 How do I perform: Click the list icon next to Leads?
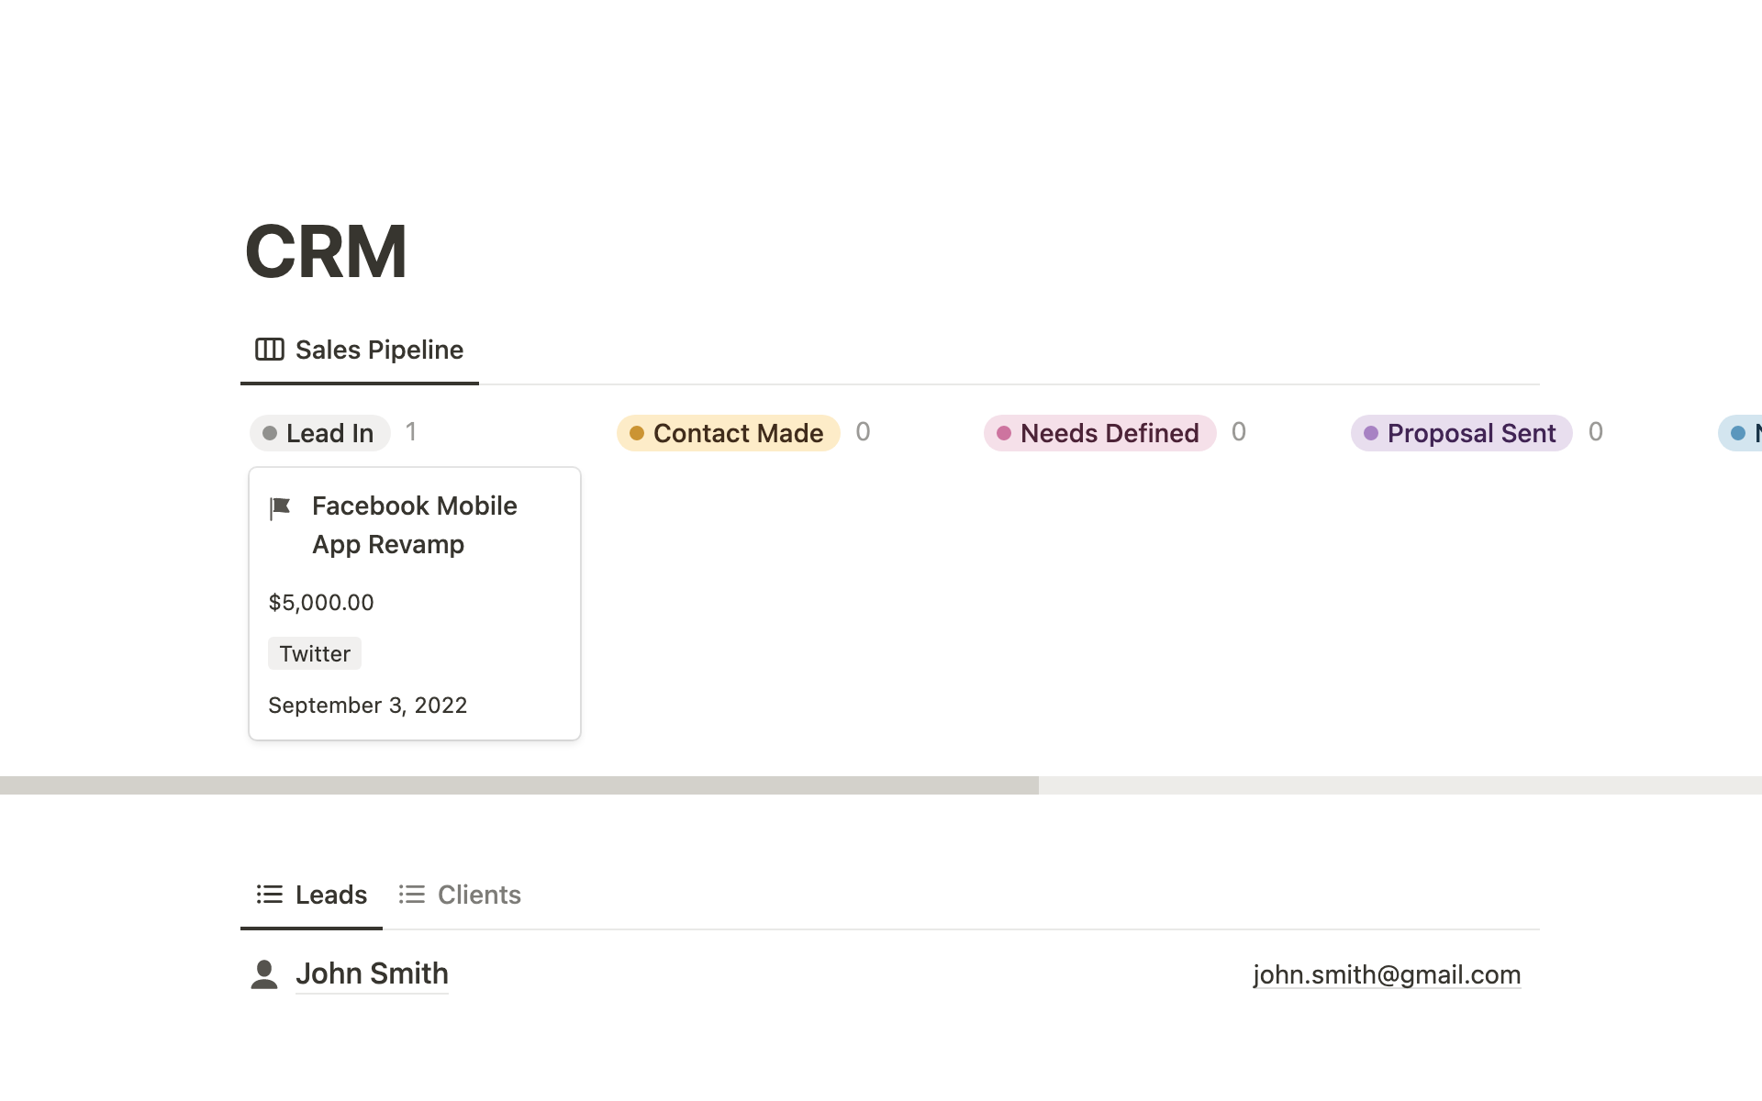[269, 895]
